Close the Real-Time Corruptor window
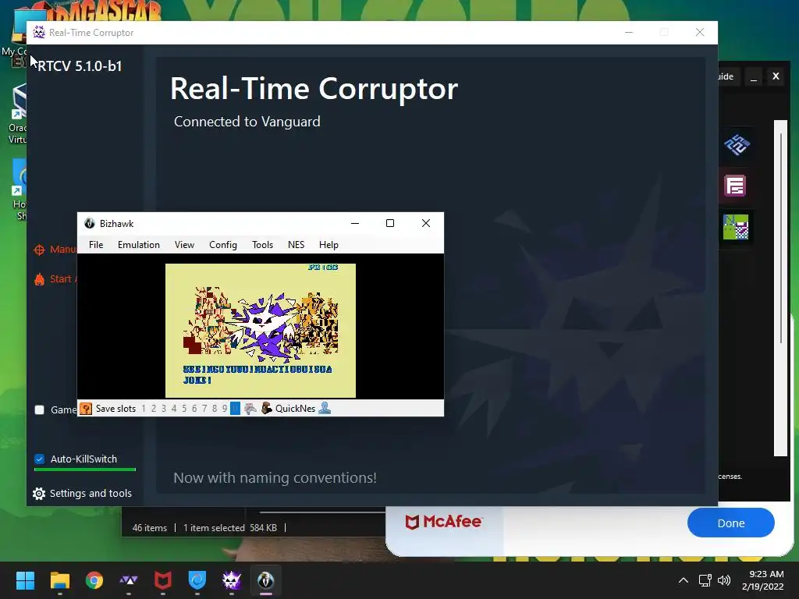Viewport: 799px width, 599px height. coord(700,32)
